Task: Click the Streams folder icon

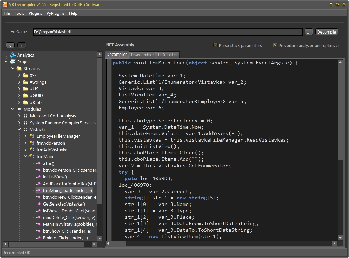Action: [19, 68]
